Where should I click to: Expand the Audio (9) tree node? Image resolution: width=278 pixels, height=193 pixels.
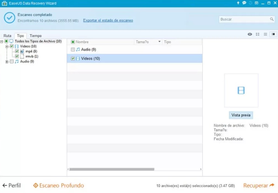(x=7, y=61)
